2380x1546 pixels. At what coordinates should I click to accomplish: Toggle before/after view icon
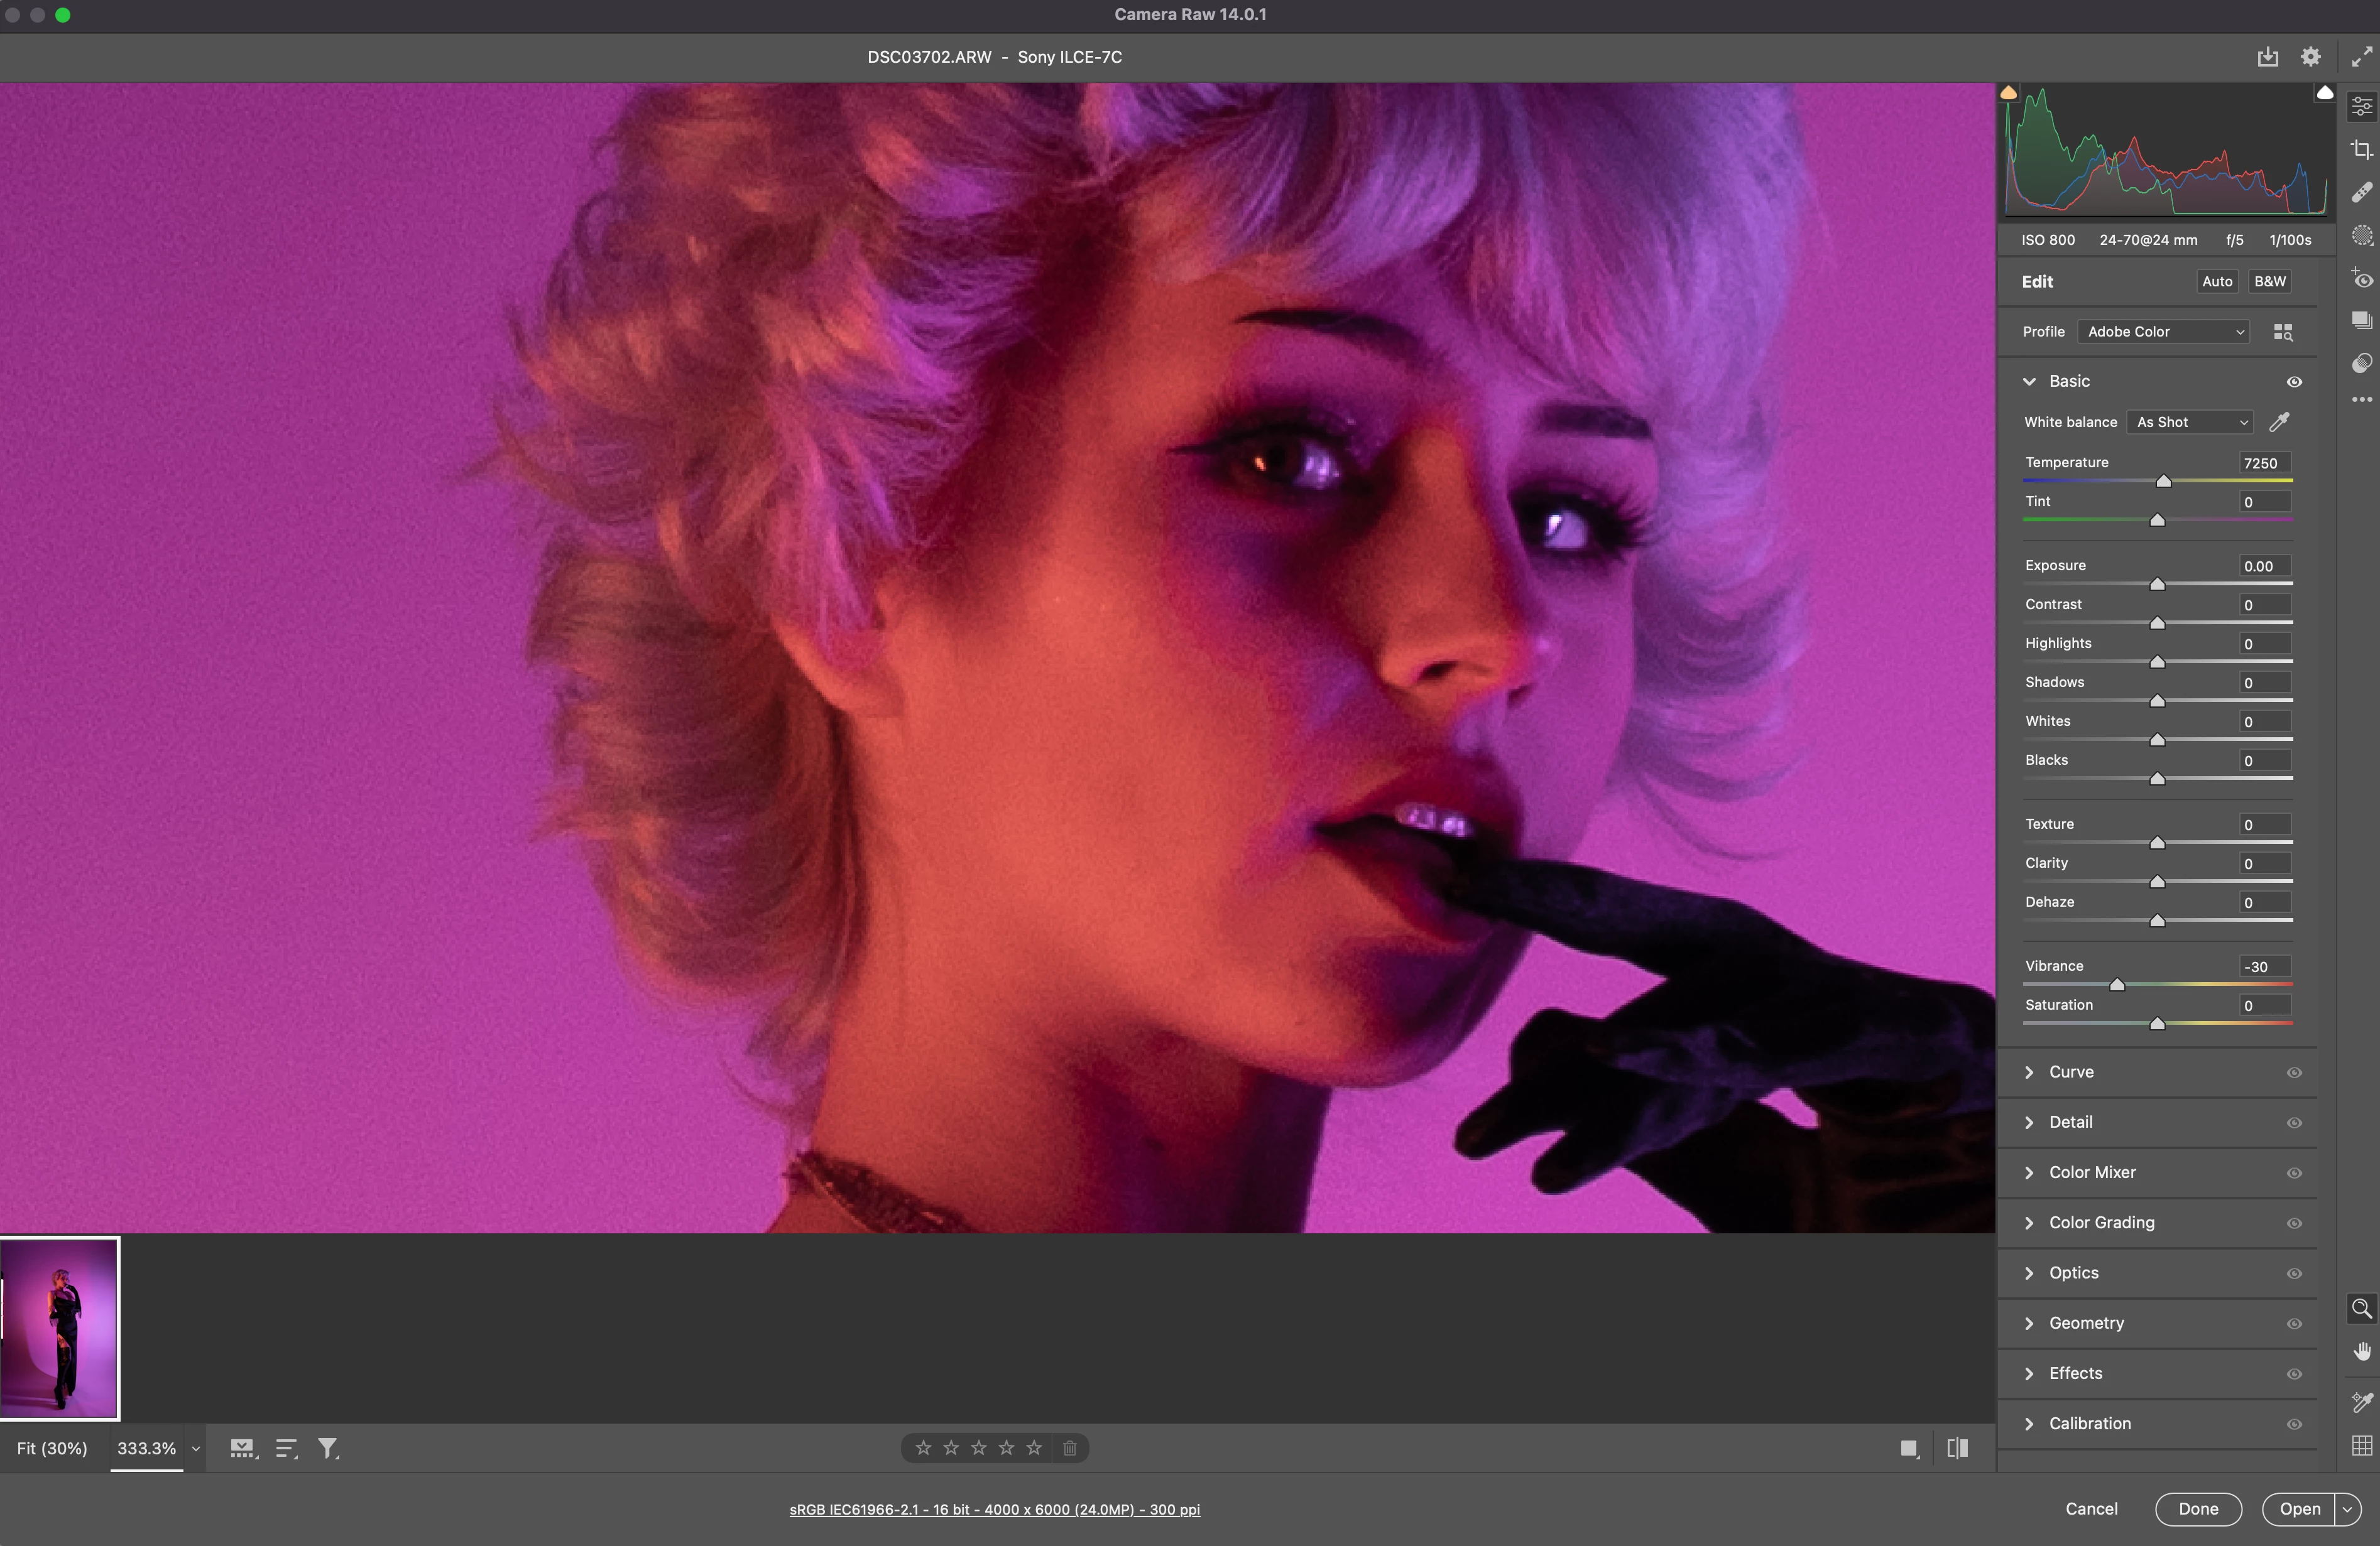tap(1957, 1448)
